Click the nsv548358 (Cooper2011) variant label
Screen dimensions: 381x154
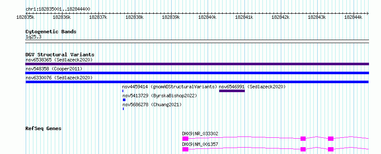[54, 69]
